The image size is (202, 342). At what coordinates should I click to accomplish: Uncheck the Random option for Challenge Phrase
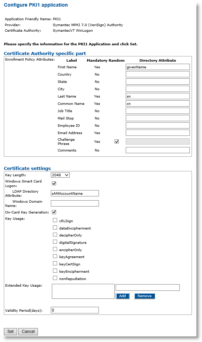pos(116,141)
